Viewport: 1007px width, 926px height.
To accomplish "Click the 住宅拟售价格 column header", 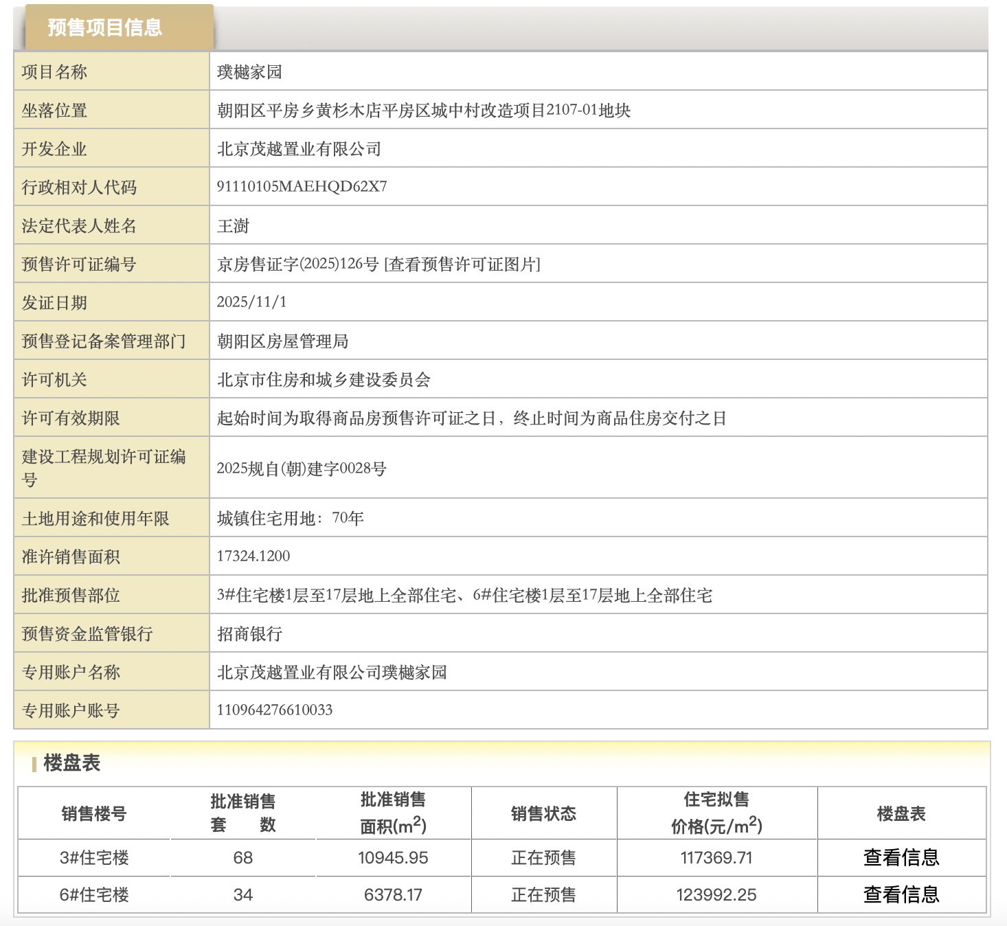I will pos(716,813).
